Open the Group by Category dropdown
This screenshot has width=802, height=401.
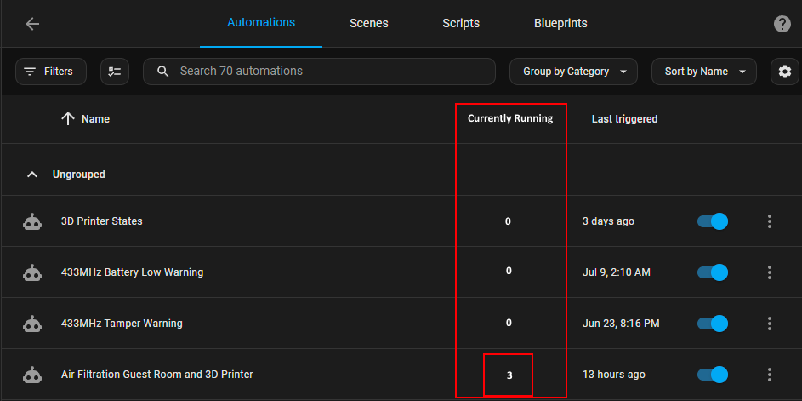(573, 72)
